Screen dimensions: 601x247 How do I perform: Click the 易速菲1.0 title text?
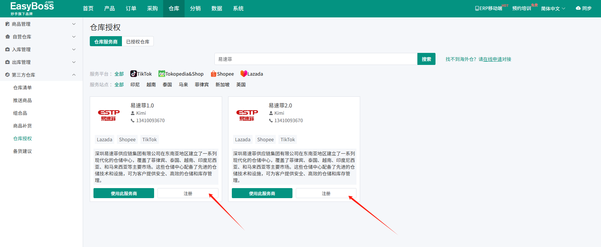[142, 105]
